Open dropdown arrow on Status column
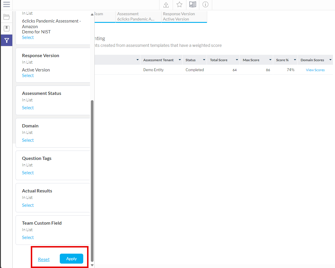This screenshot has height=268, width=335. 204,60
